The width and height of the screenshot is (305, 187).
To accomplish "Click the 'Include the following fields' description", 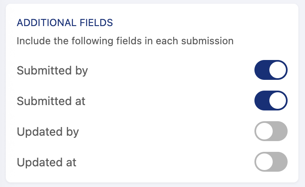I will [125, 41].
